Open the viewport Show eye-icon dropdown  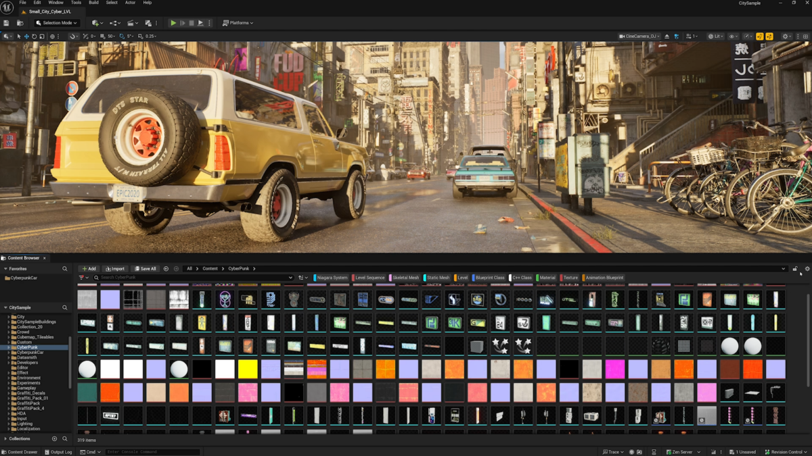point(734,36)
